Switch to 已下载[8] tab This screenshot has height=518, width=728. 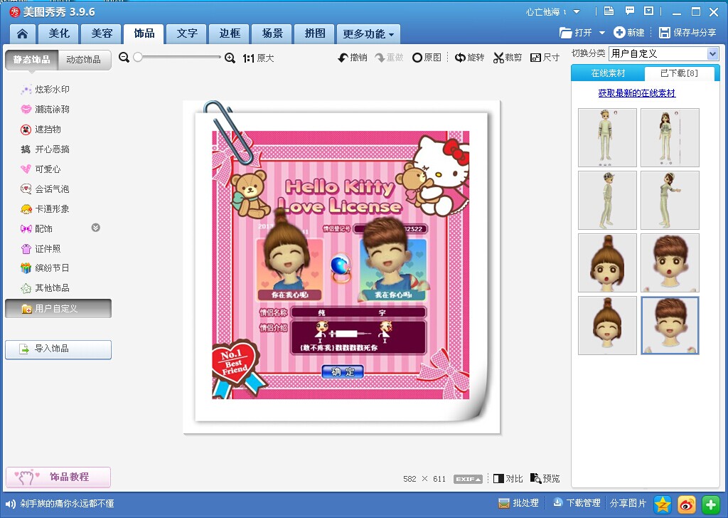(679, 73)
